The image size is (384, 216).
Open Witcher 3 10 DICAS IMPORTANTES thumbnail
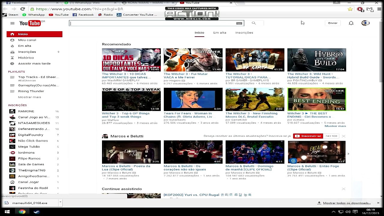click(x=131, y=60)
